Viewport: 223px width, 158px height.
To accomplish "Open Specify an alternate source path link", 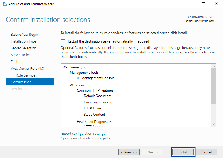I will [x=85, y=138].
